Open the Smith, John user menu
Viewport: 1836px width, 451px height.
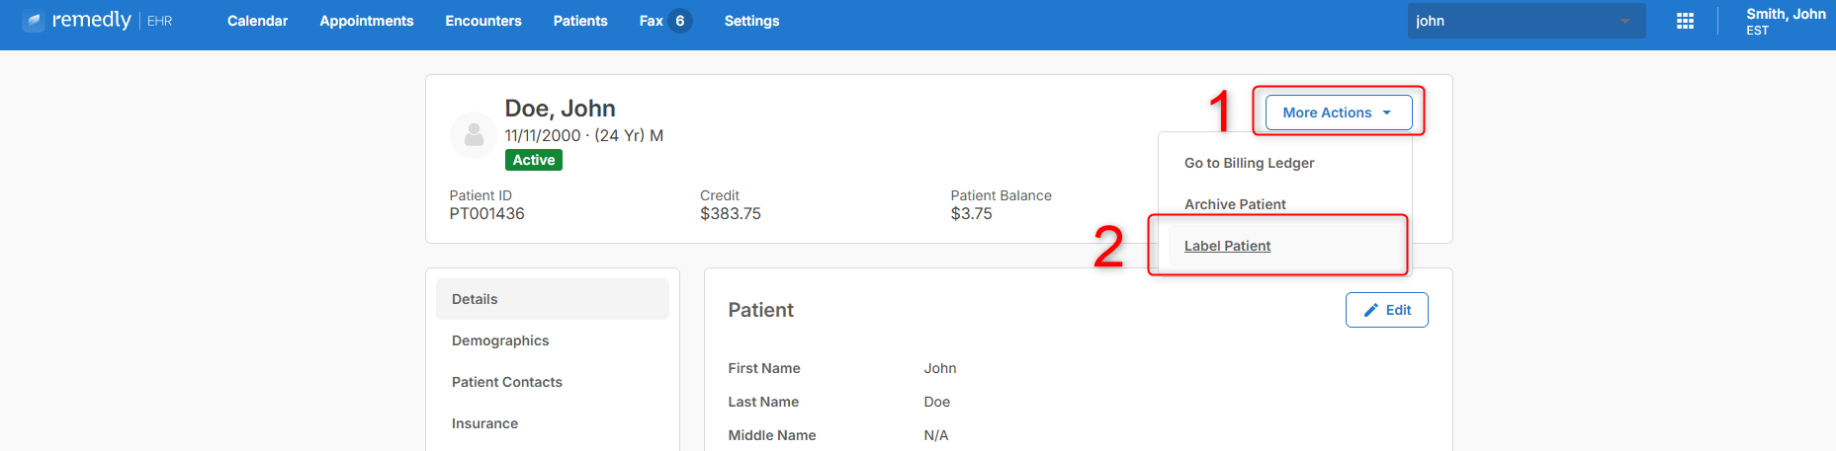point(1786,21)
